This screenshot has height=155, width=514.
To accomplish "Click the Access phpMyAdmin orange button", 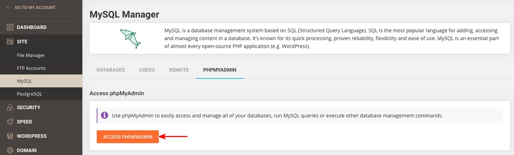I will 128,137.
